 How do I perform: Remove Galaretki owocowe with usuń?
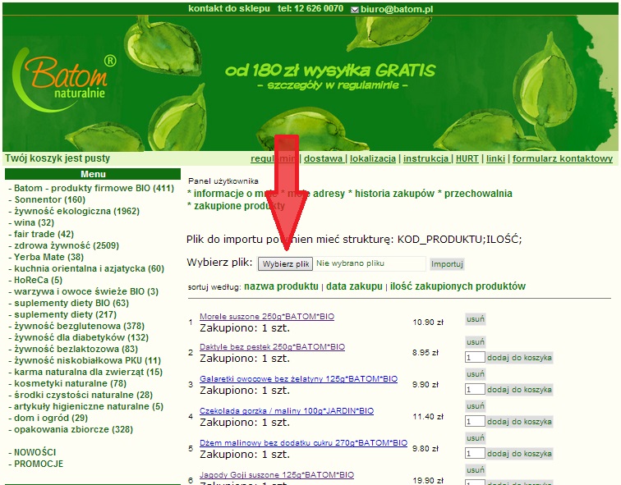476,374
